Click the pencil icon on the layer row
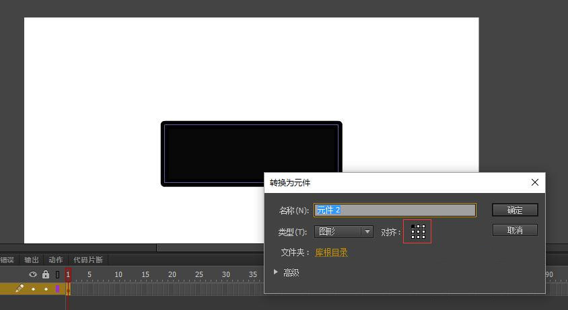The image size is (568, 310). click(x=20, y=288)
